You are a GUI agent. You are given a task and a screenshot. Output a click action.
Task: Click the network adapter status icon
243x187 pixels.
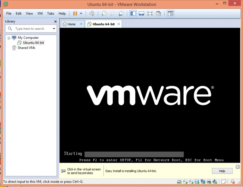click(x=203, y=182)
